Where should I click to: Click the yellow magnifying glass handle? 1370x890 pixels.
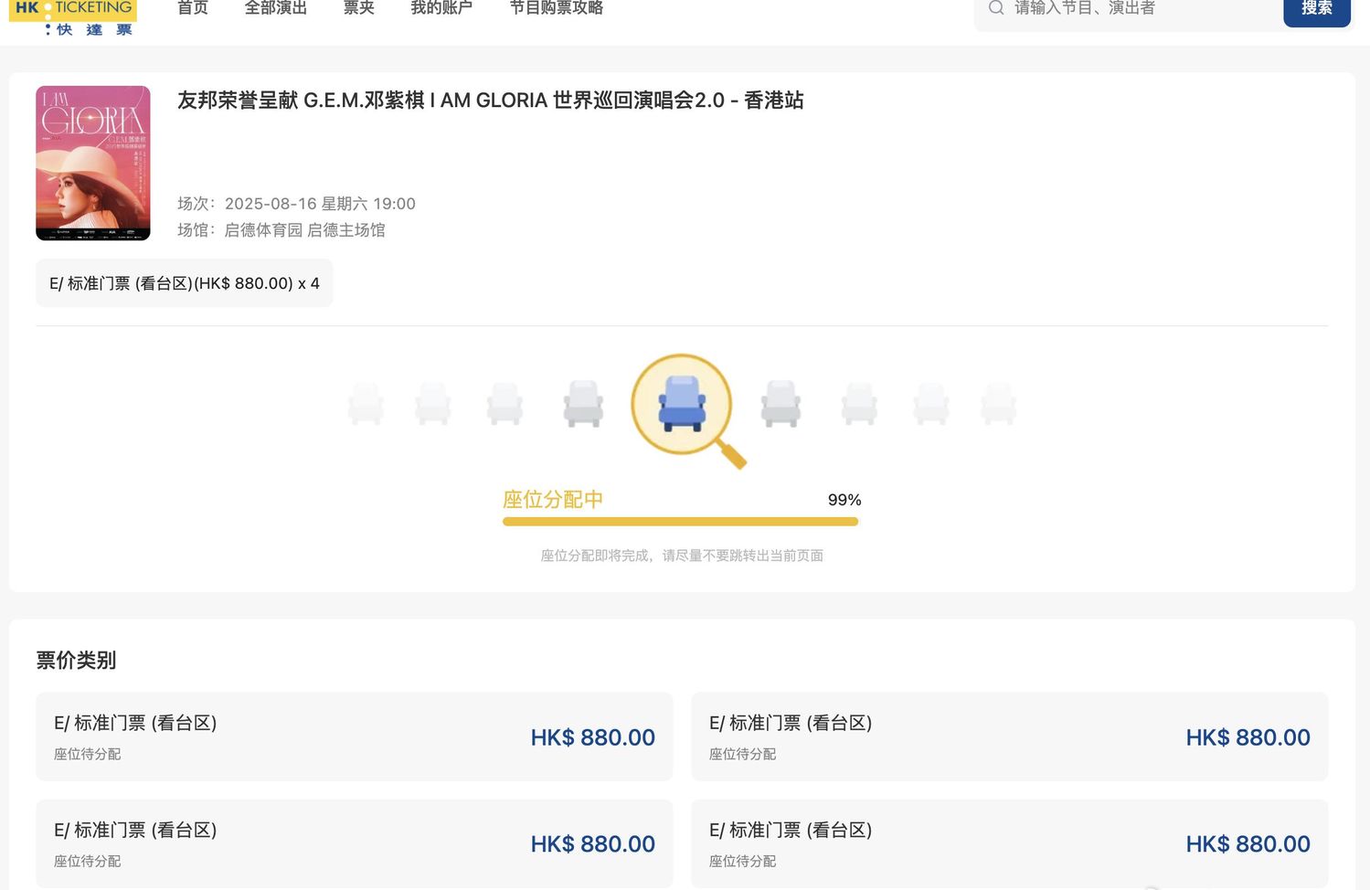[x=731, y=454]
